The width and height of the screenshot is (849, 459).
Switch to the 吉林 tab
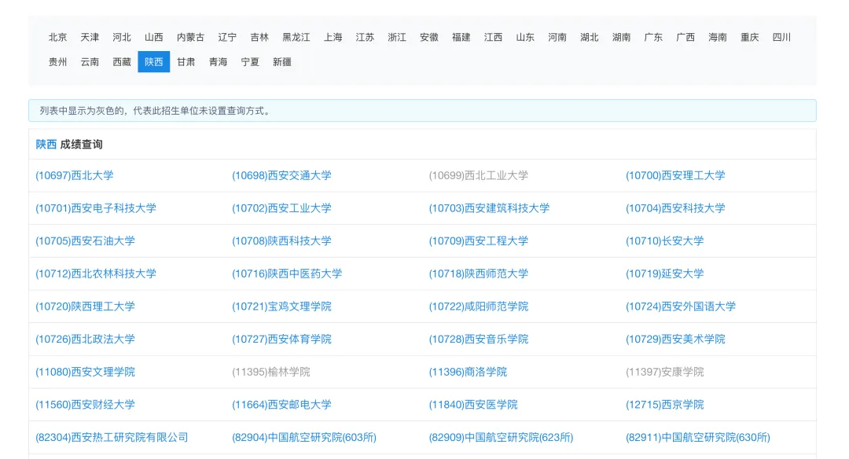(x=259, y=38)
